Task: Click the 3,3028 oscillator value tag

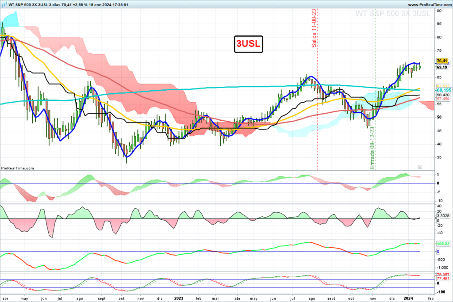Action: [443, 216]
